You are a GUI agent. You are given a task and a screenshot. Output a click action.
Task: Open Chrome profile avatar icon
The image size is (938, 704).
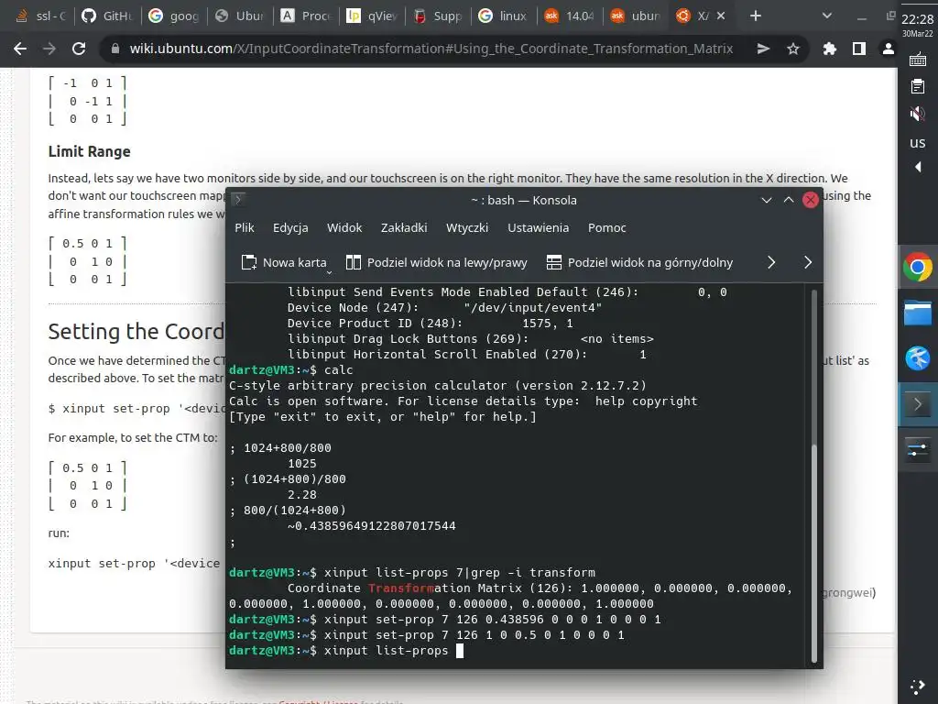[888, 49]
